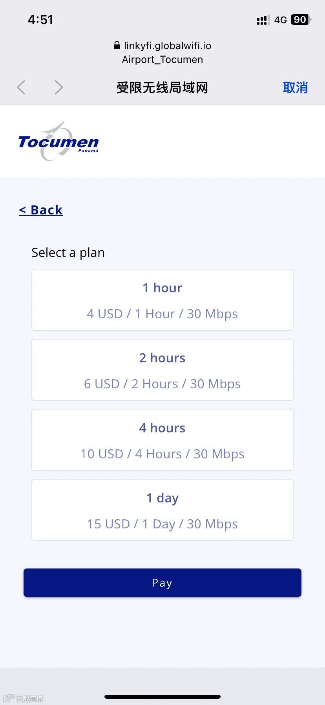Choose the '4 USD / 1 Hour / 30 Mbps' option

pos(162,314)
